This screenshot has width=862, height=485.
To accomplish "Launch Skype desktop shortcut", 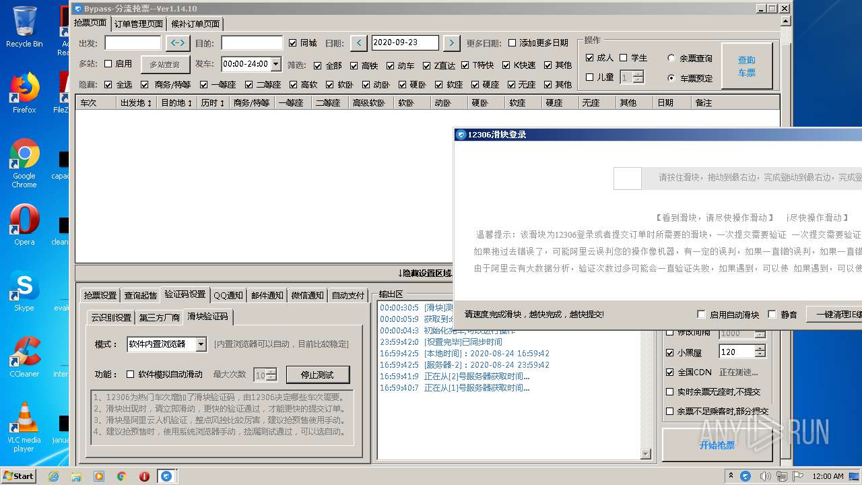I will pos(24,291).
